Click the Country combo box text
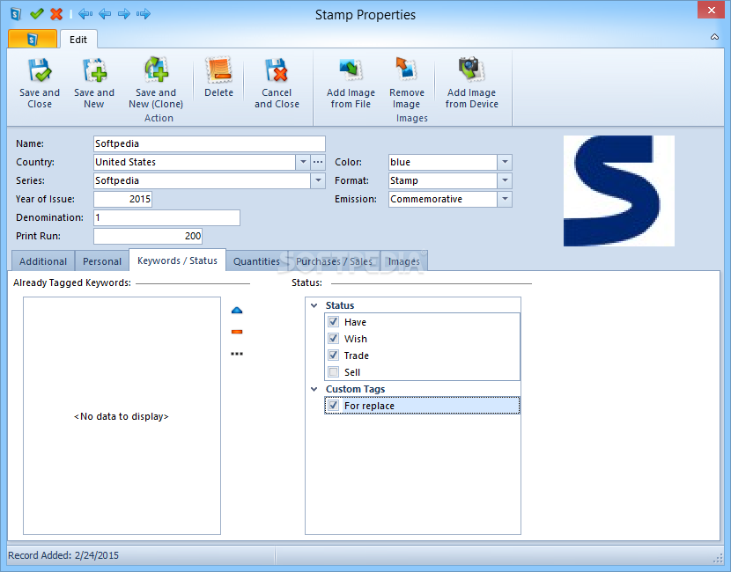 pos(195,162)
